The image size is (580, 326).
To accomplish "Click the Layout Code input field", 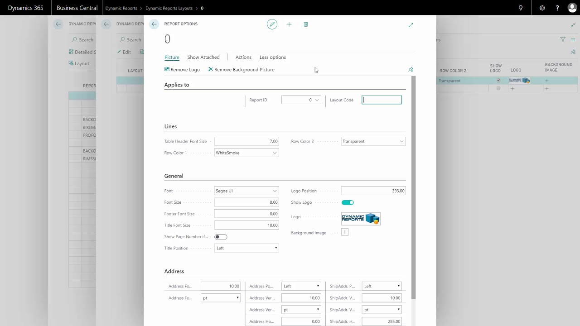I will pos(382,100).
